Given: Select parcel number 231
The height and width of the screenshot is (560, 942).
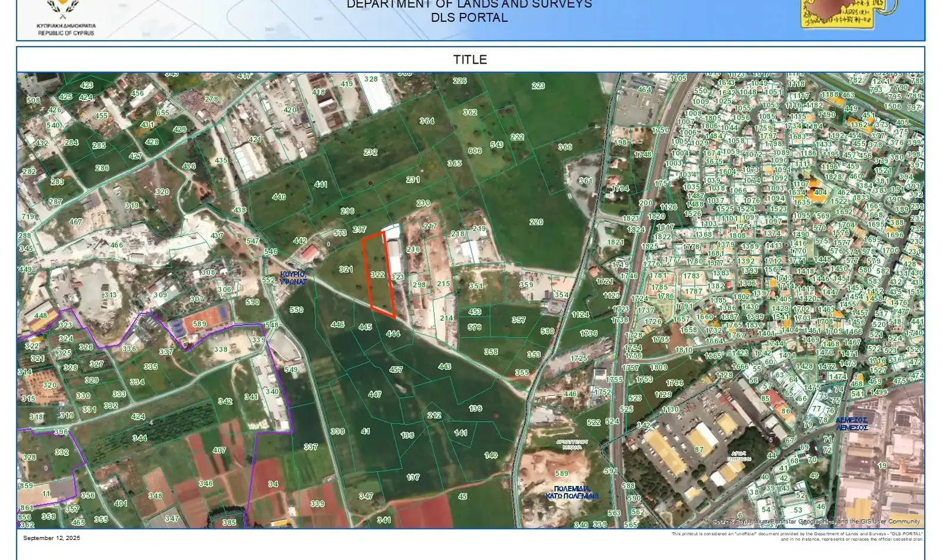Looking at the screenshot, I should [x=413, y=180].
